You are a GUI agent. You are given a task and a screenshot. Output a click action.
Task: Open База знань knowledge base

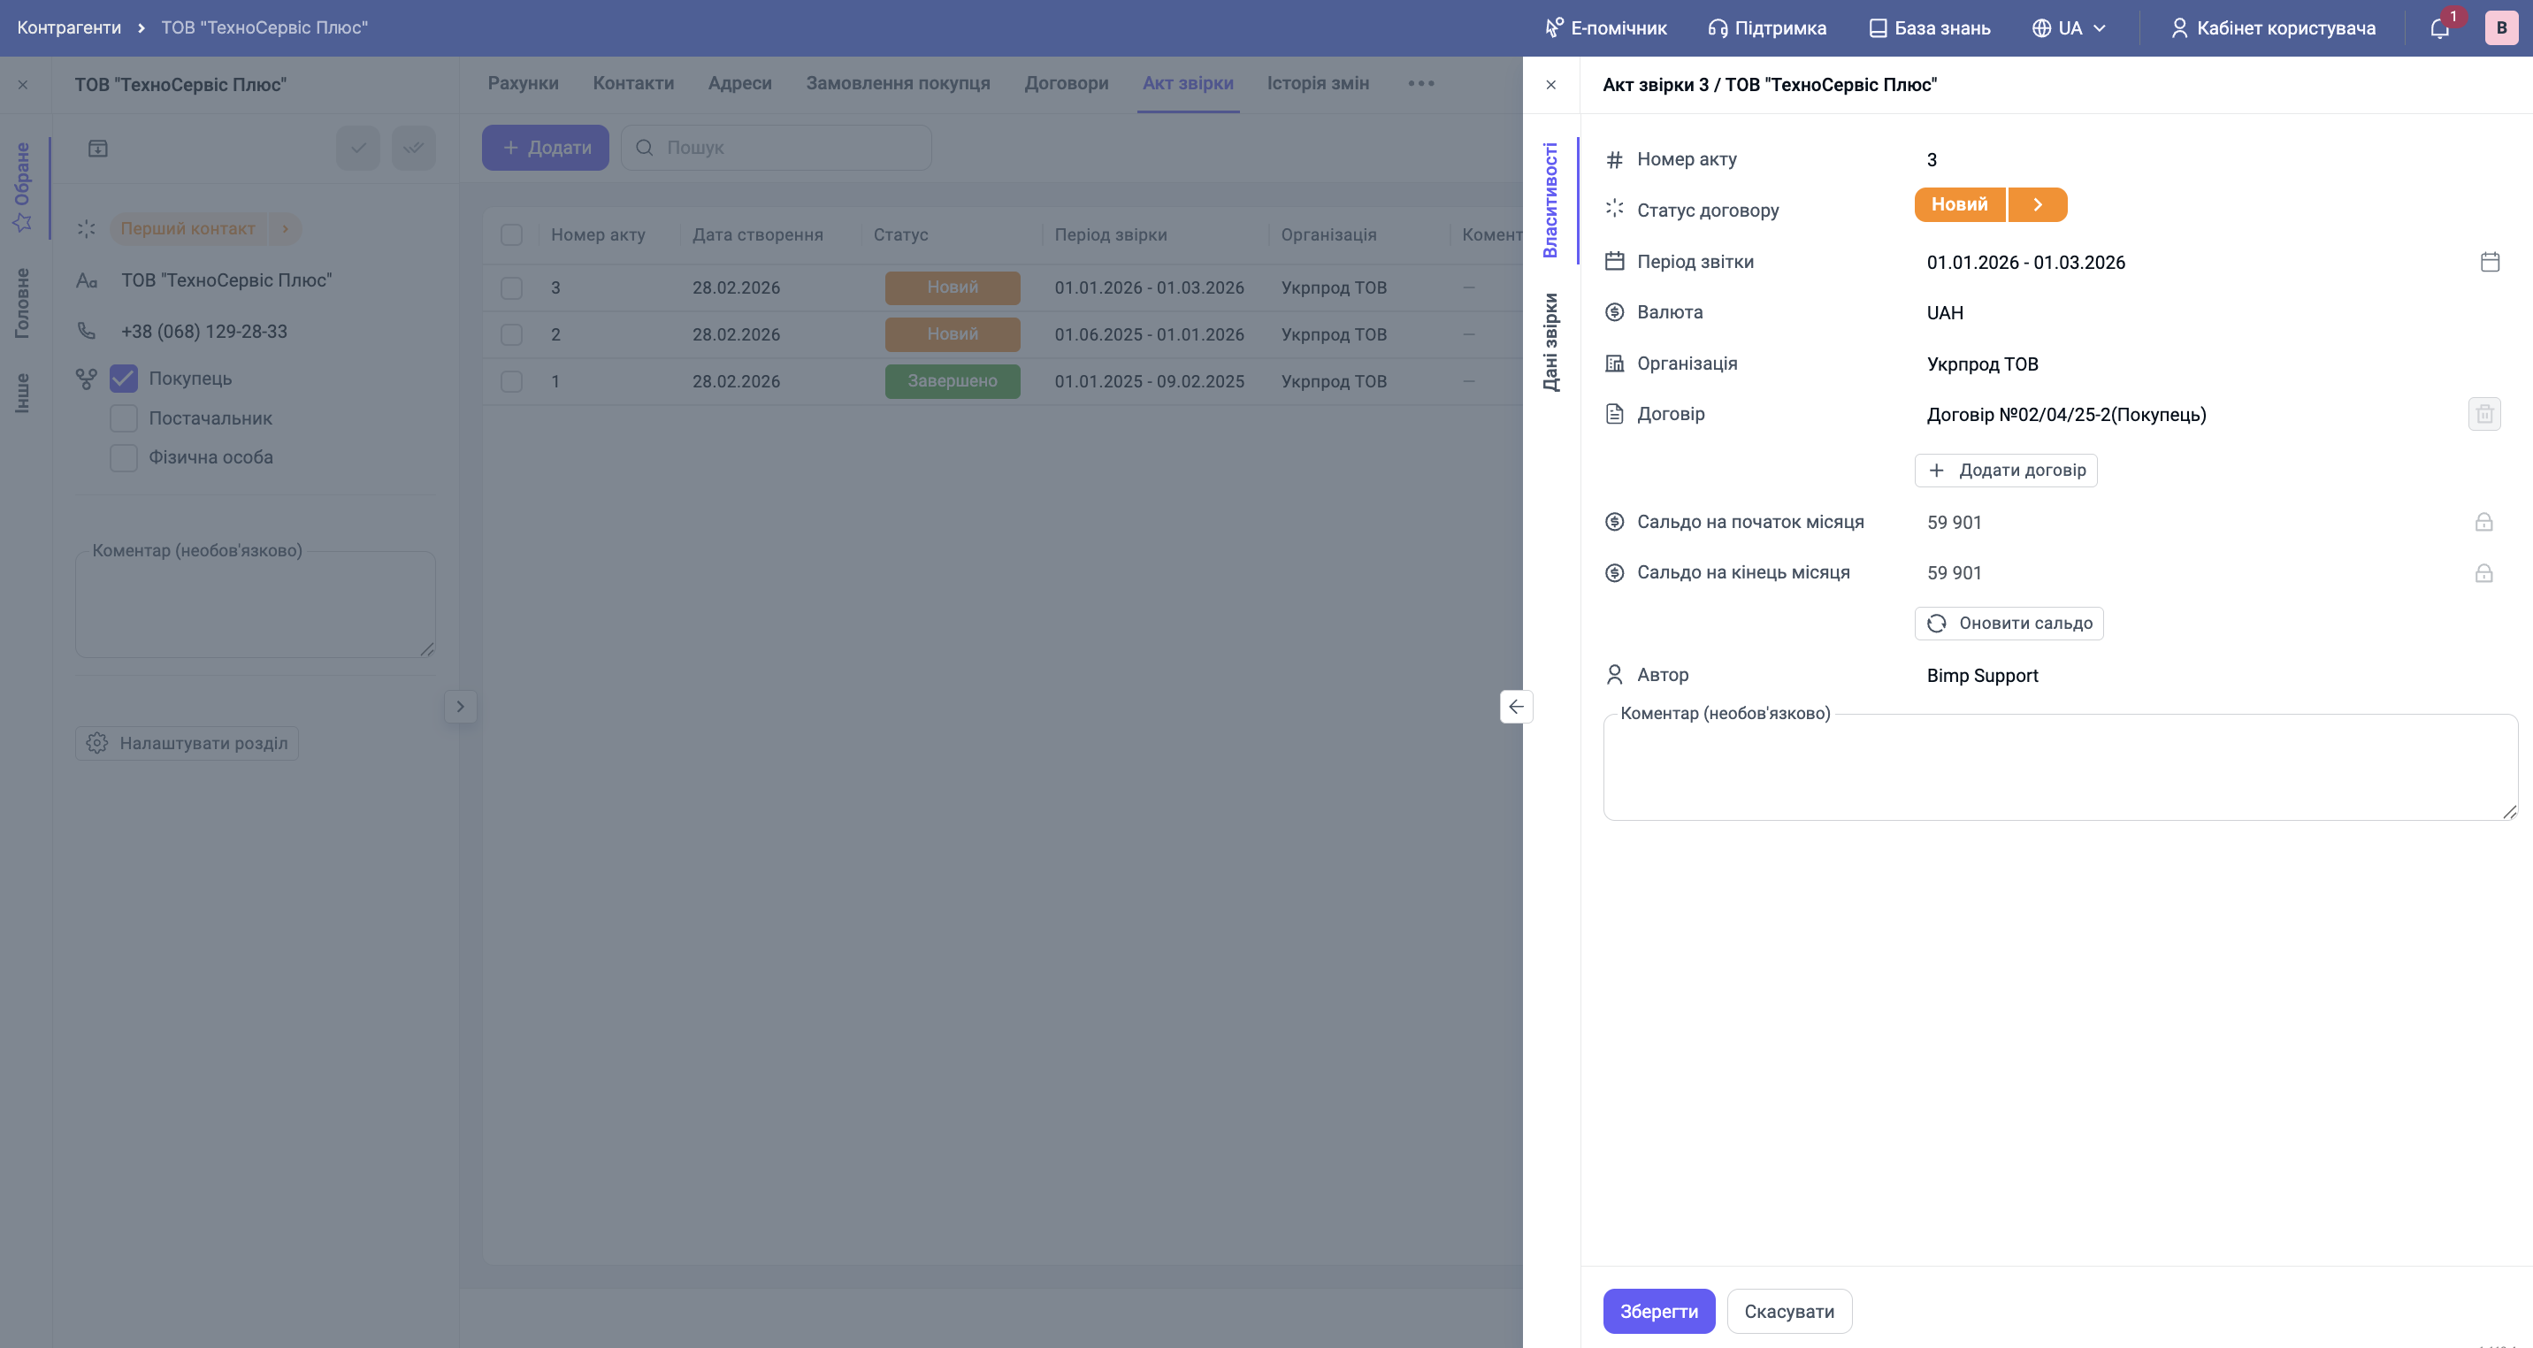point(1929,28)
